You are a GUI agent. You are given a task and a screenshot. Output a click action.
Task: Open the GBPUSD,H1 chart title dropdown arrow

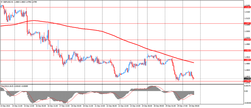2,2
